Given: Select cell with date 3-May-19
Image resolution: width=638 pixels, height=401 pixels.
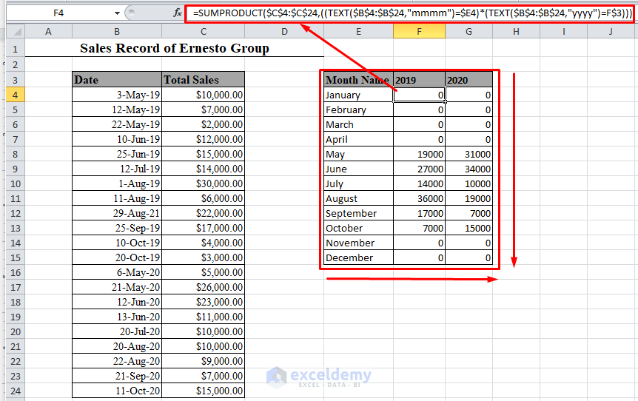Looking at the screenshot, I should coord(117,95).
